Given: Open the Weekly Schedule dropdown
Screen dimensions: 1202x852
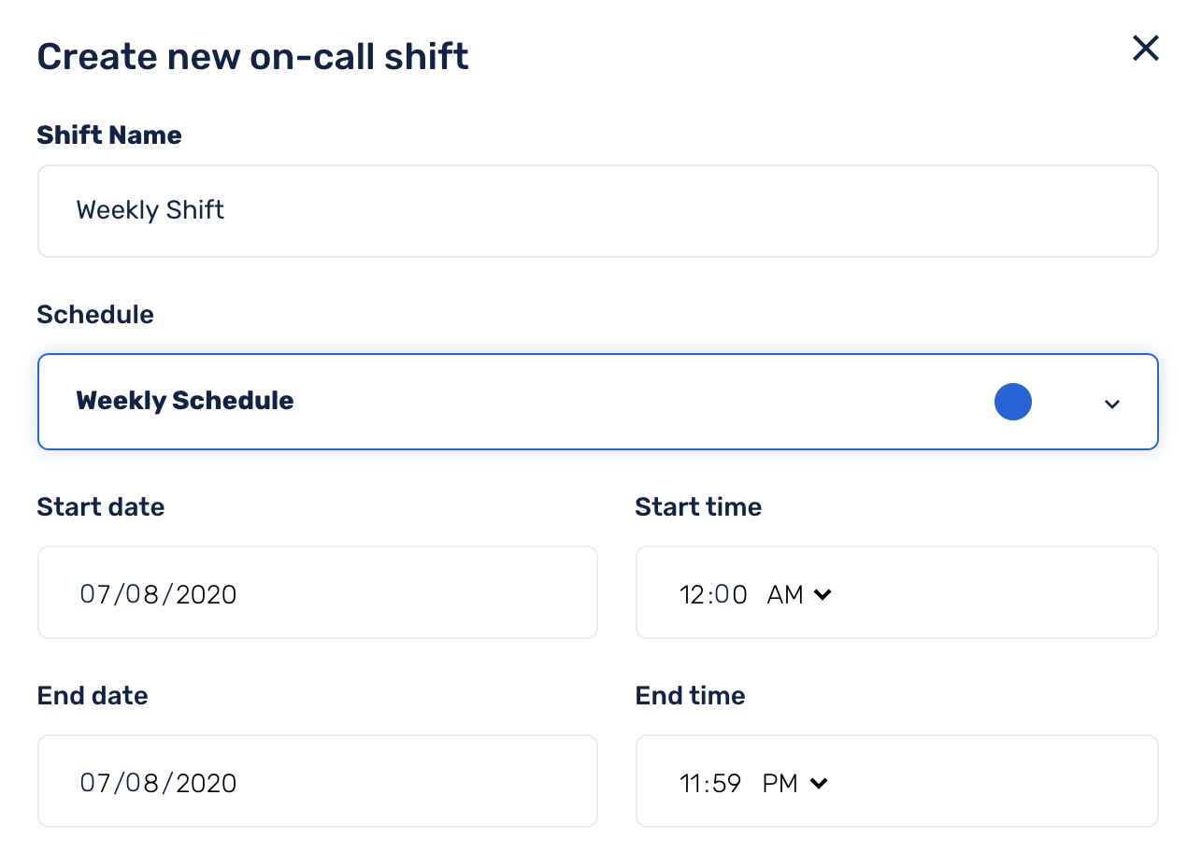Looking at the screenshot, I should tap(598, 402).
